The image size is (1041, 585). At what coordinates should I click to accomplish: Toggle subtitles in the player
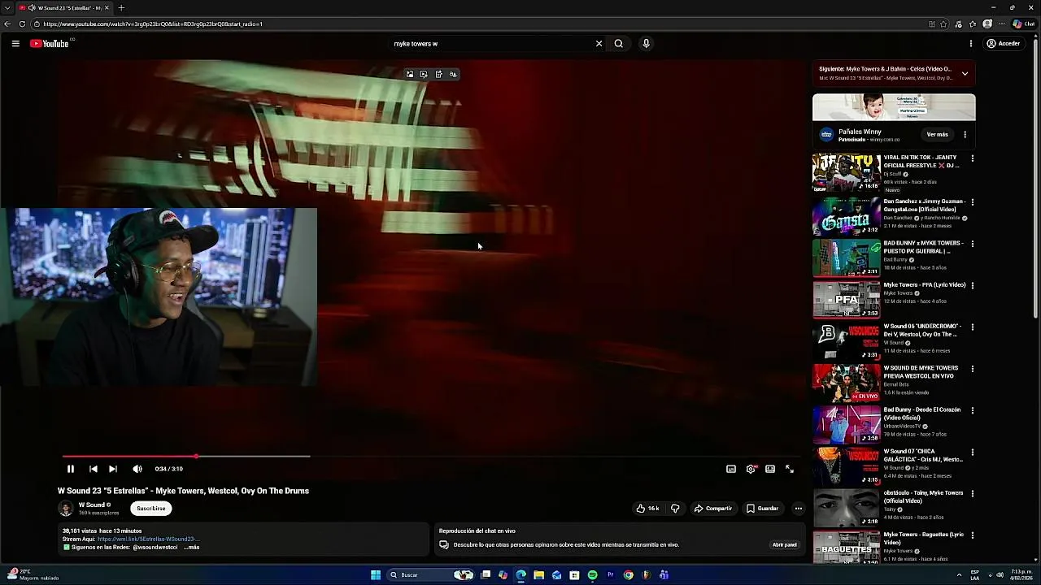pyautogui.click(x=731, y=469)
